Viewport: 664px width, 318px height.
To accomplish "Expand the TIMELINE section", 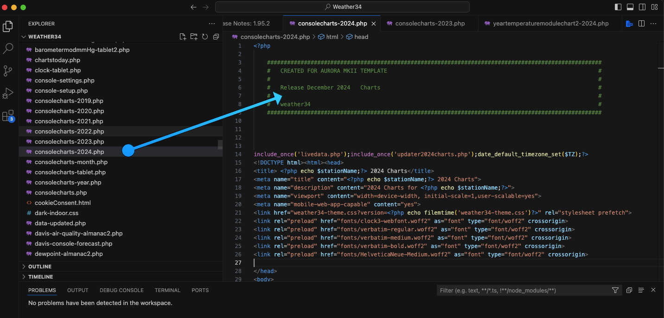I will coord(121,277).
